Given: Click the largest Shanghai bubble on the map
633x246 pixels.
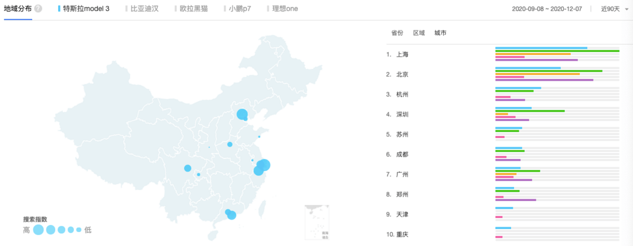Looking at the screenshot, I should [264, 165].
